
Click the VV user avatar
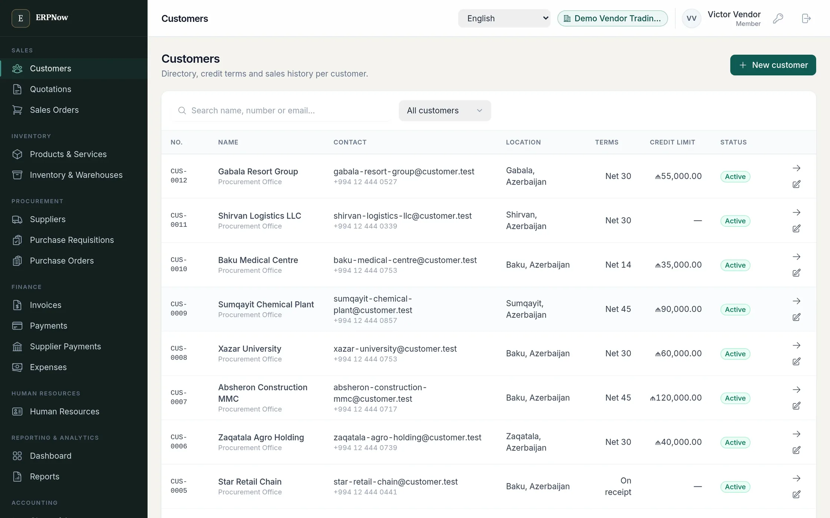point(692,18)
